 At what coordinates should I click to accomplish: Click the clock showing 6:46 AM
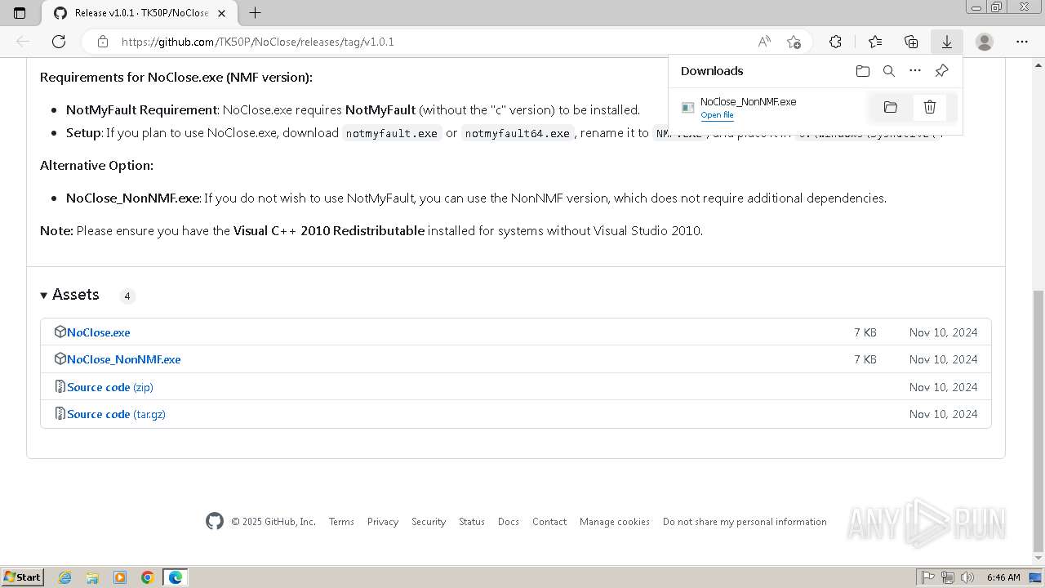(1003, 577)
